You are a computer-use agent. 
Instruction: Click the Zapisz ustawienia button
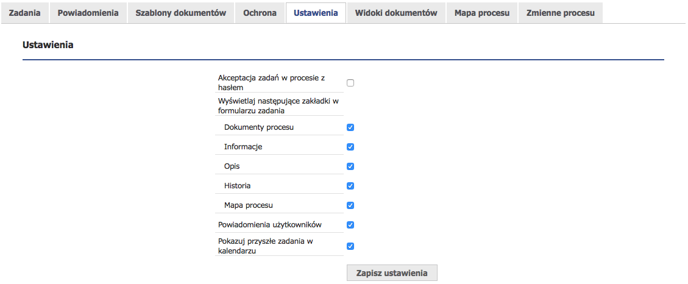point(392,272)
